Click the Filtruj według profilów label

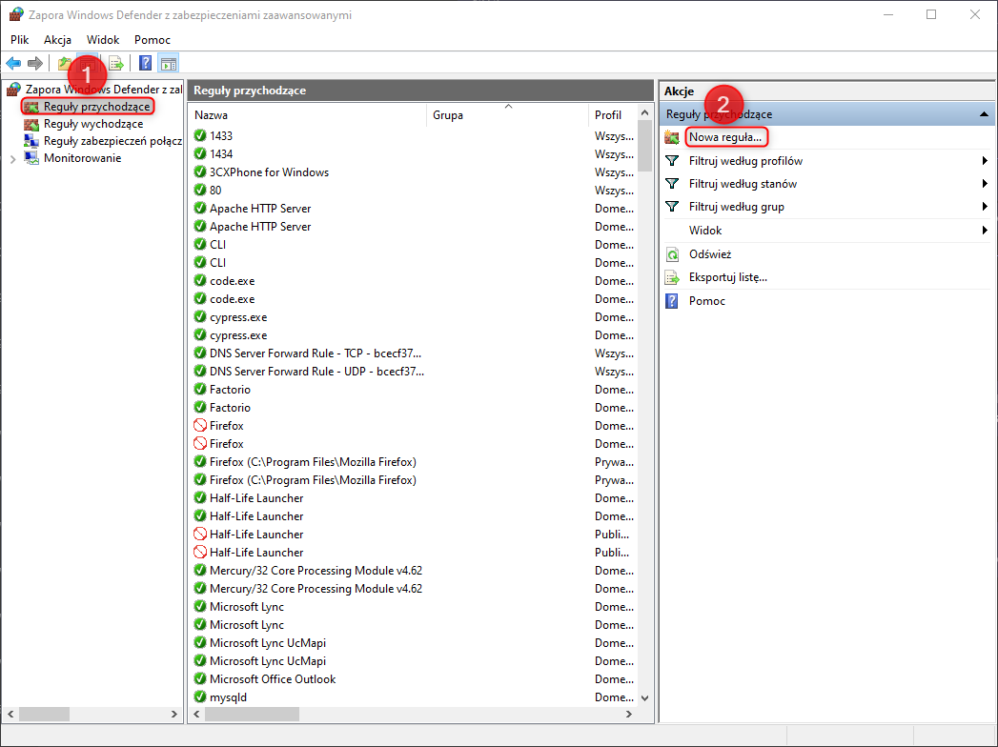(746, 161)
